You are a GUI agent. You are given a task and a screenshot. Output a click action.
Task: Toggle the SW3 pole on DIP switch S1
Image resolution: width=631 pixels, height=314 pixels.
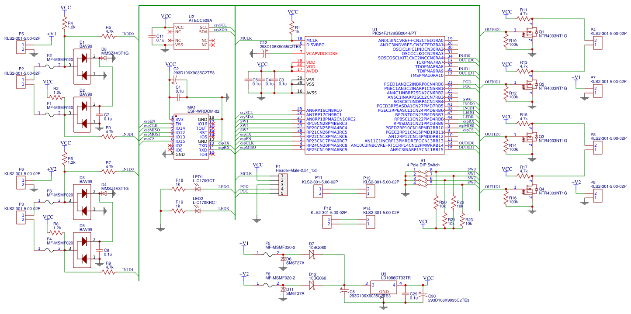point(423,185)
